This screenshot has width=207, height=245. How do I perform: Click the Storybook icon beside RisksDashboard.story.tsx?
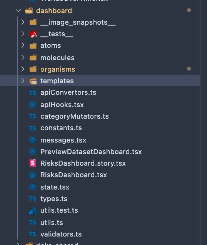tap(33, 163)
